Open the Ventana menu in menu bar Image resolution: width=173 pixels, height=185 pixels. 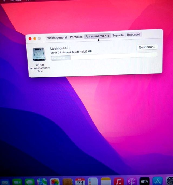[x=16, y=1]
